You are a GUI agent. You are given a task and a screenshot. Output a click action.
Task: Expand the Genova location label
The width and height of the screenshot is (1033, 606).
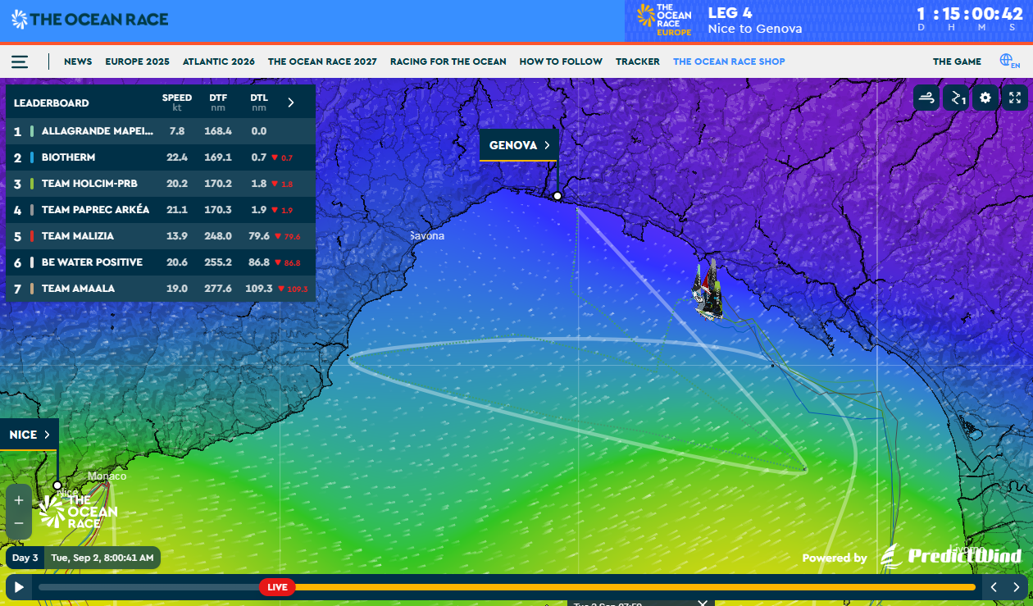pos(519,145)
